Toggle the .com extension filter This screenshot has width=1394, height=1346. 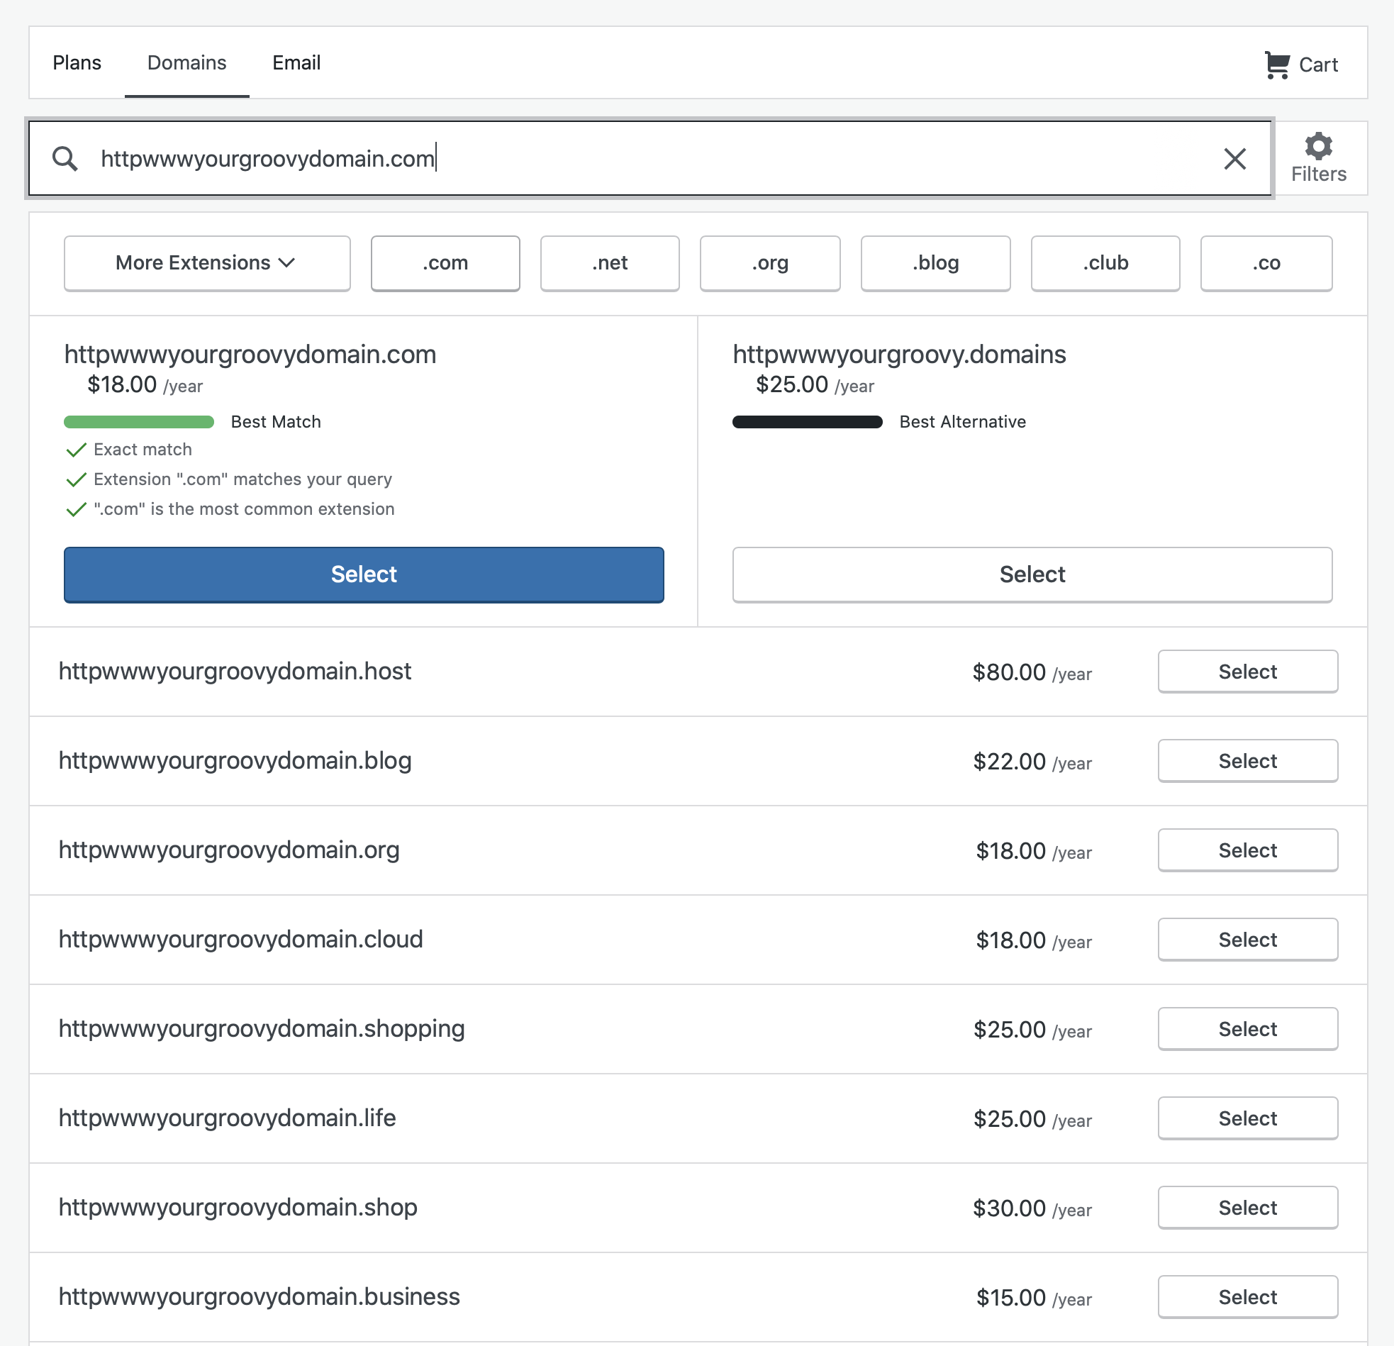445,263
